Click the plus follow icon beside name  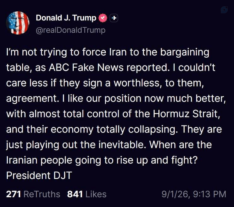click(x=114, y=18)
